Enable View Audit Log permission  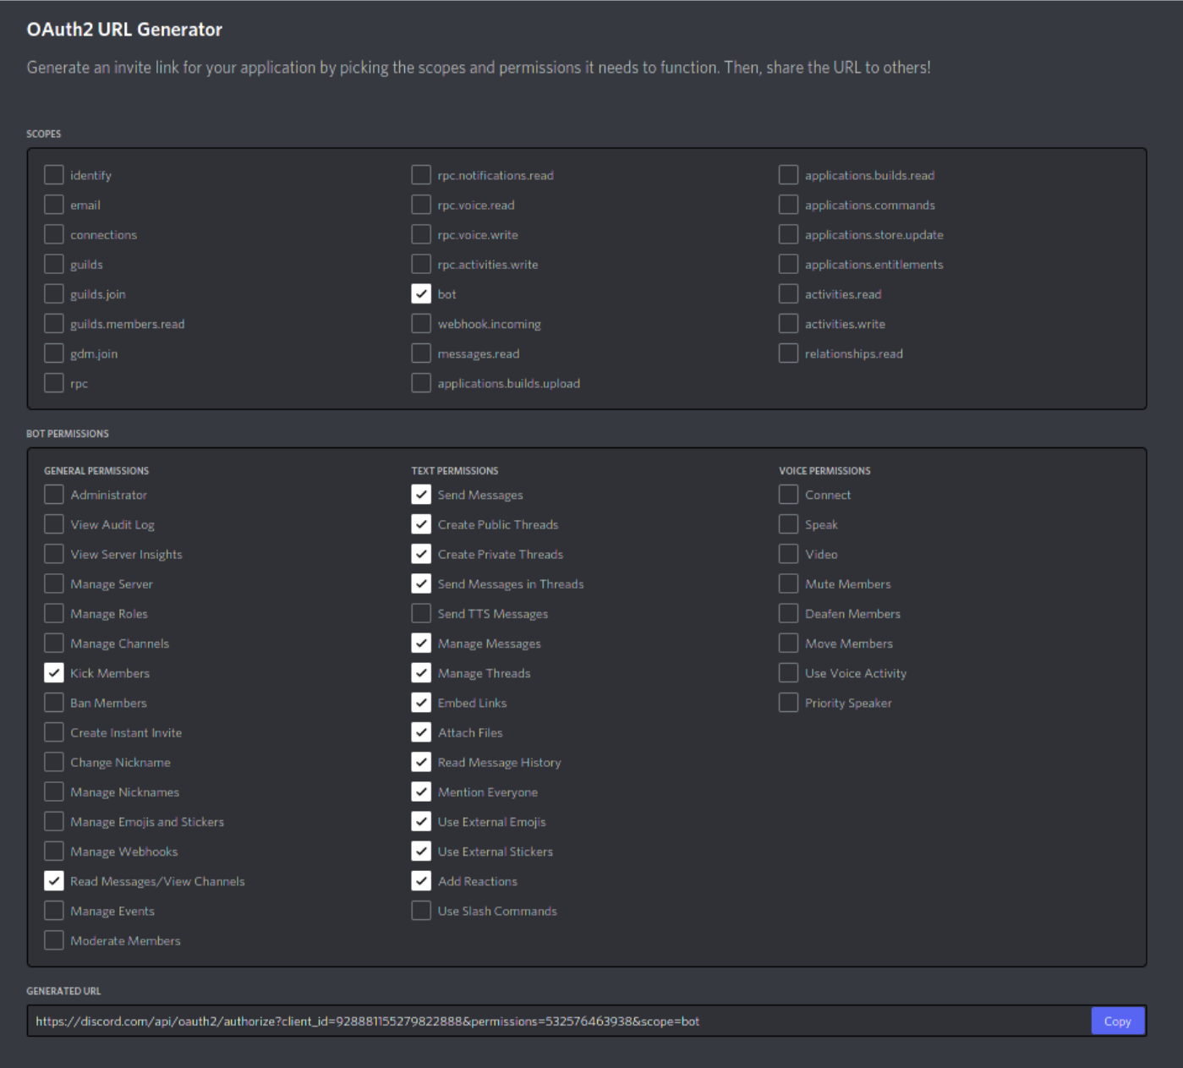click(x=54, y=524)
